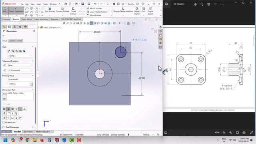
Task: Click the SOLIDWORKS Home icon
Action: click(66, 4)
